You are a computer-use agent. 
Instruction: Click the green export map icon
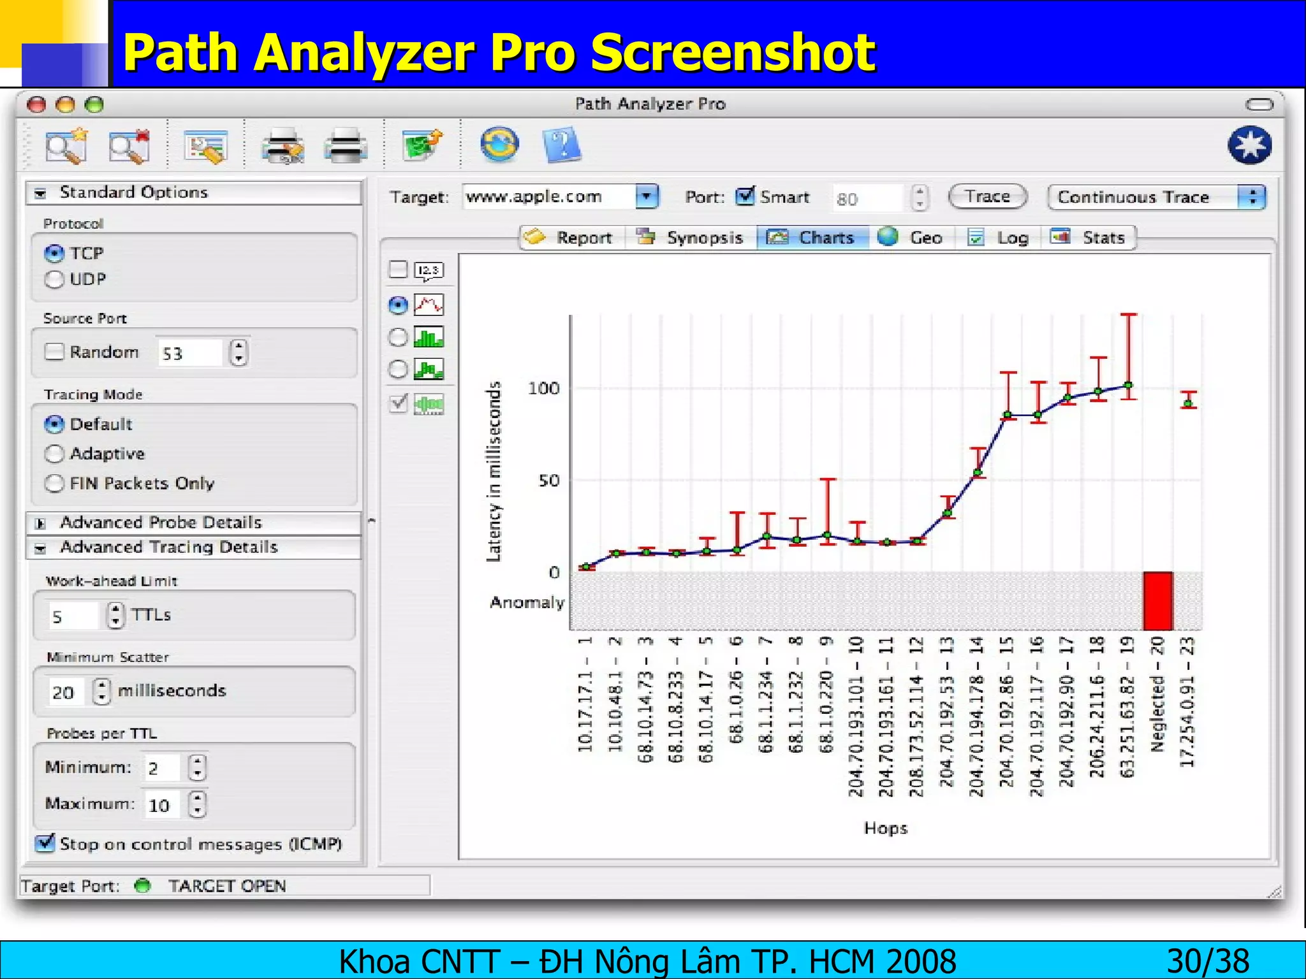click(422, 146)
